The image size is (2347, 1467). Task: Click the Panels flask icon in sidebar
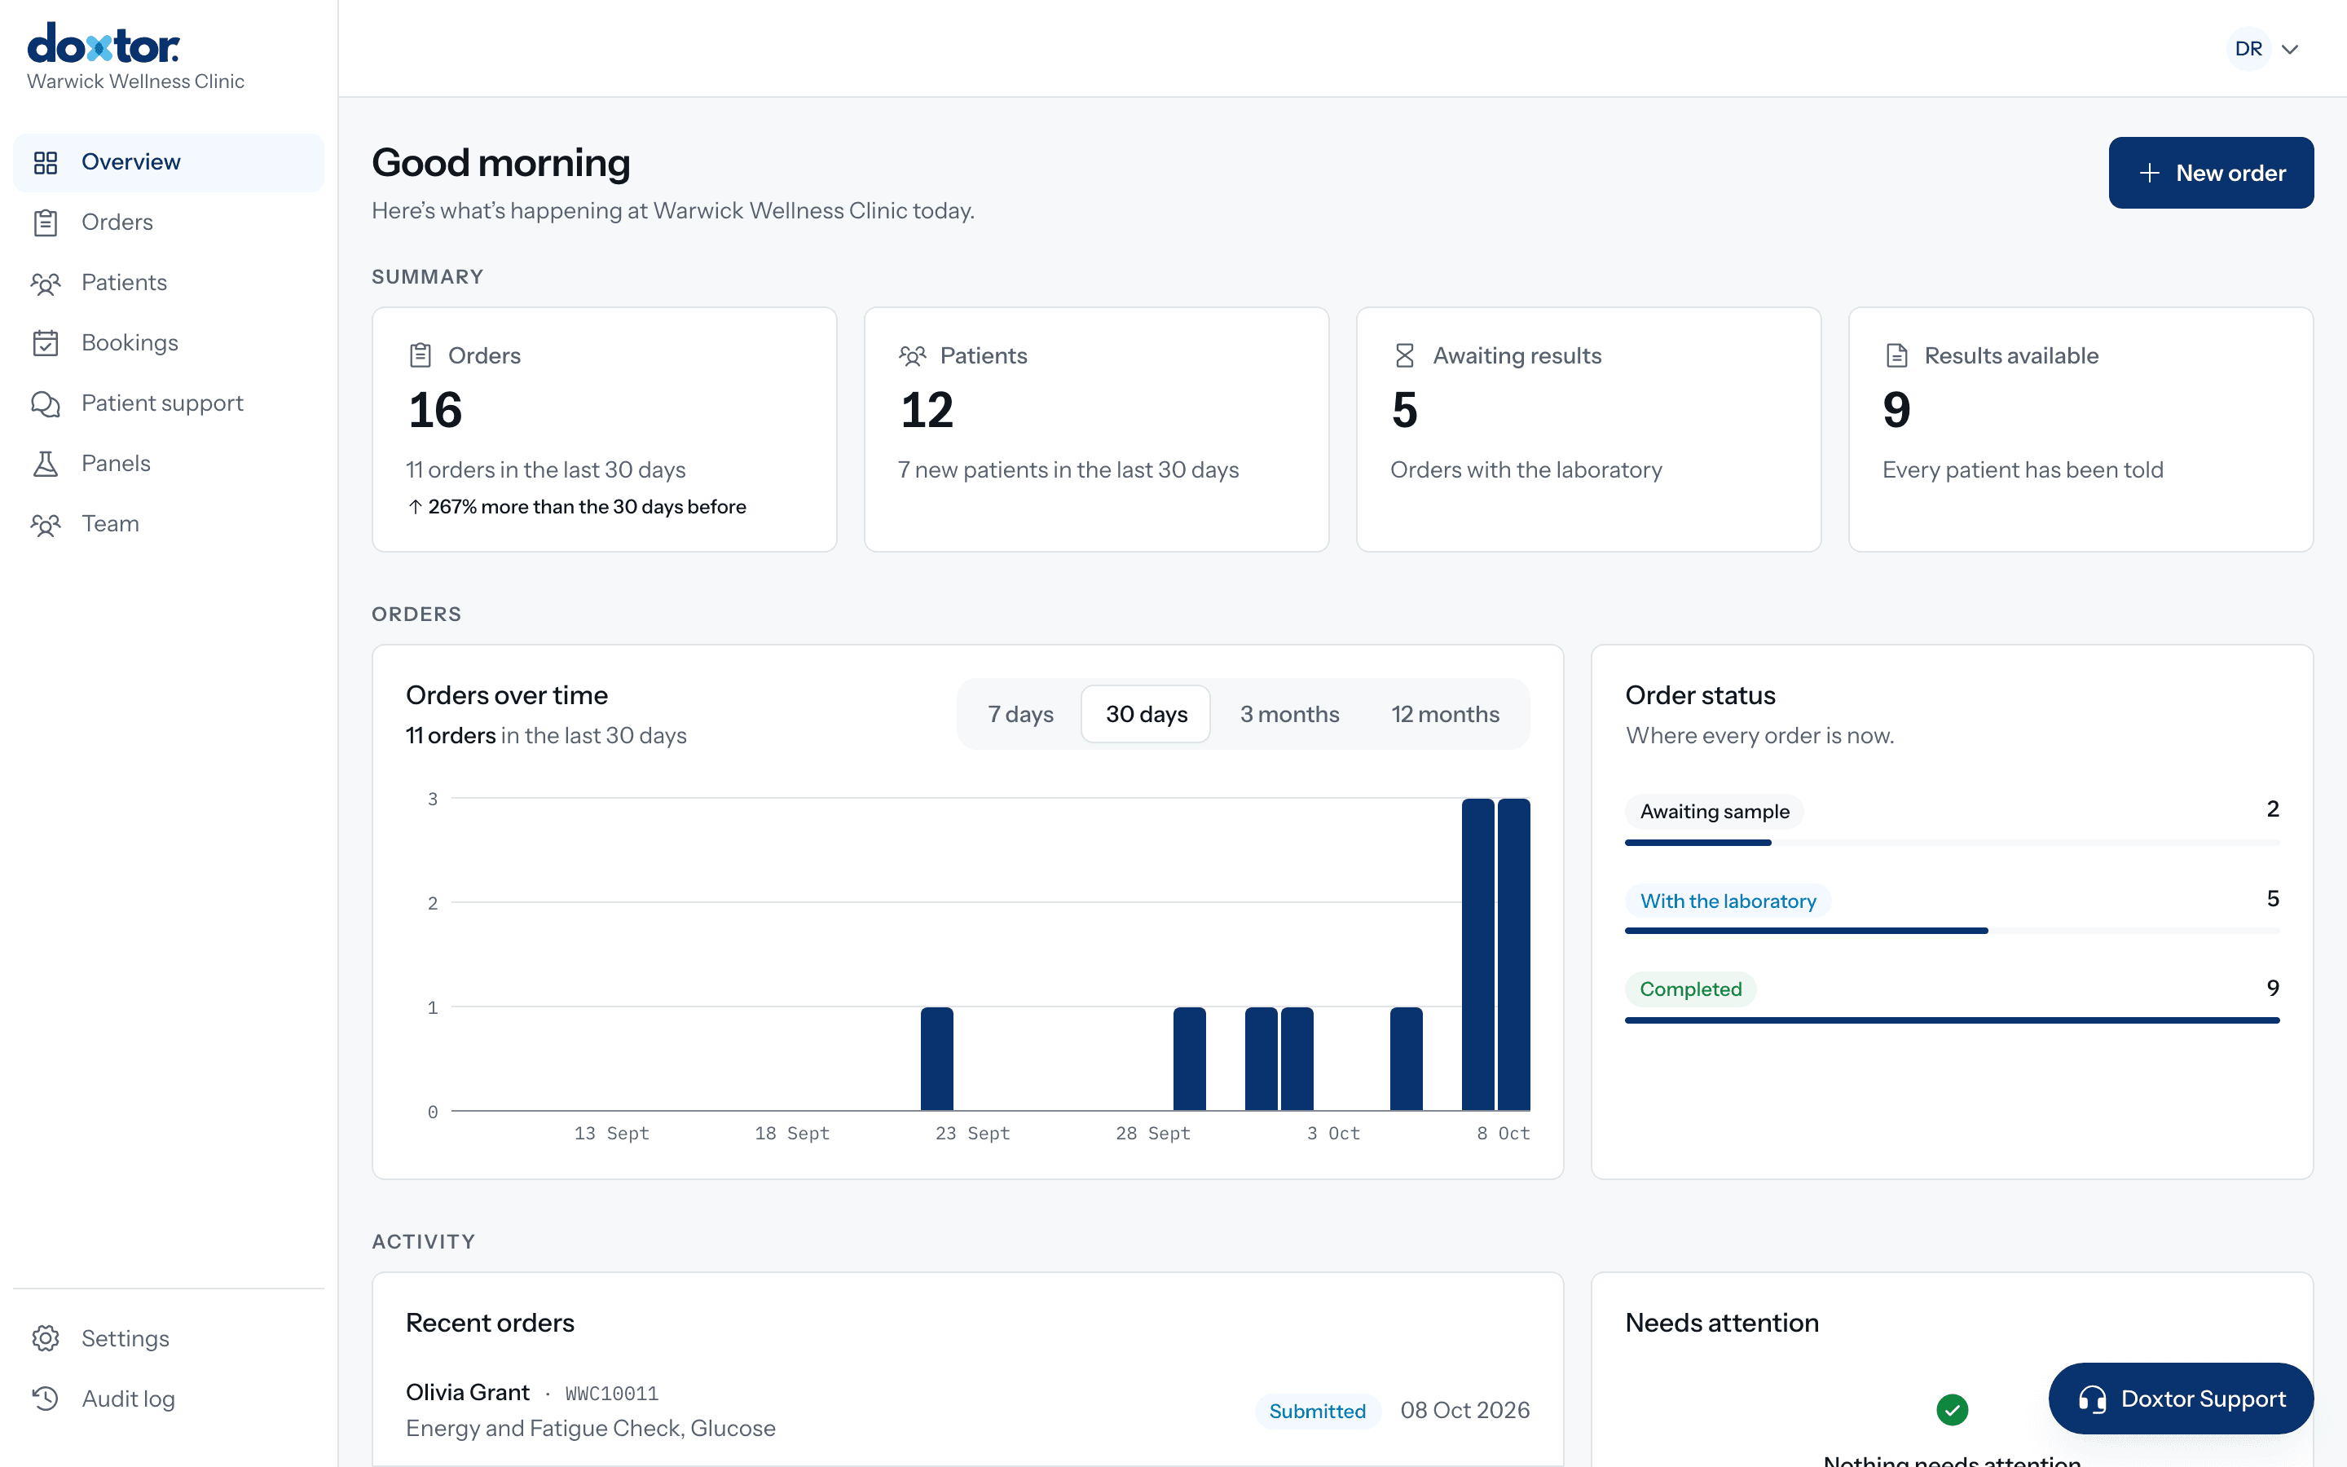click(x=46, y=463)
